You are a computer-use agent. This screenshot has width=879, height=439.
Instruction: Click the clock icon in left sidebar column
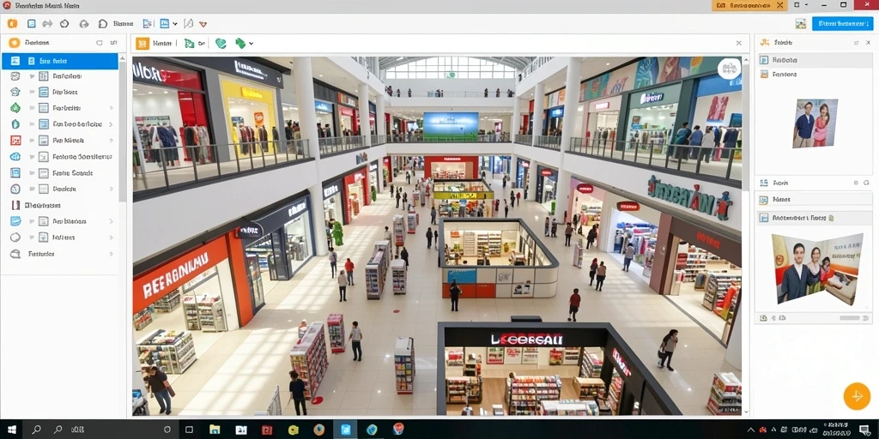(15, 189)
